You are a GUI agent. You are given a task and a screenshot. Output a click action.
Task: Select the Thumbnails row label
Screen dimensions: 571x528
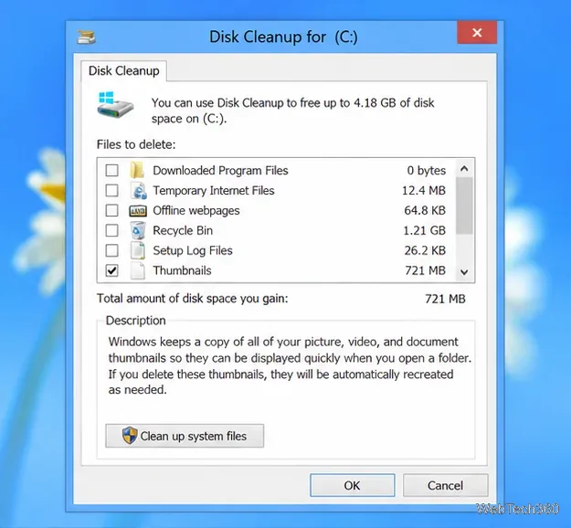pyautogui.click(x=182, y=270)
